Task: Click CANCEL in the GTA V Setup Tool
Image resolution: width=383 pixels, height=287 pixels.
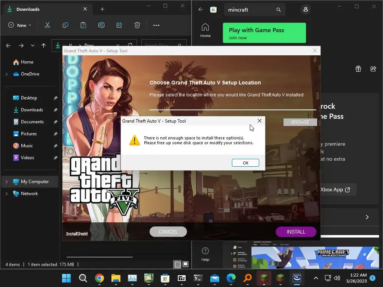Action: coord(168,232)
